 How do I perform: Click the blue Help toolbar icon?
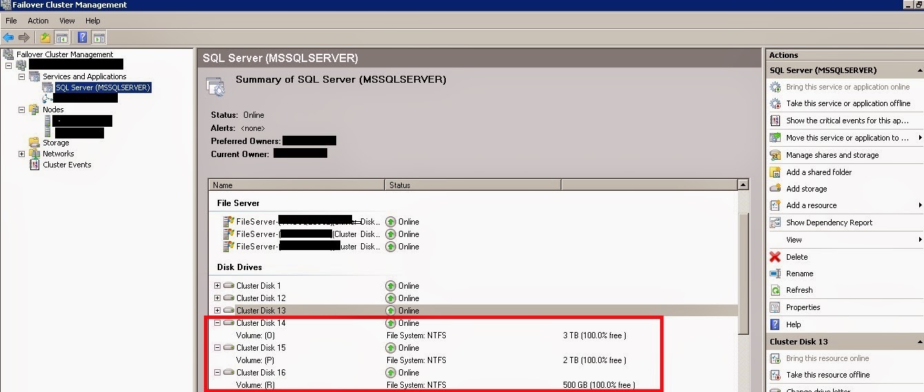click(x=82, y=37)
